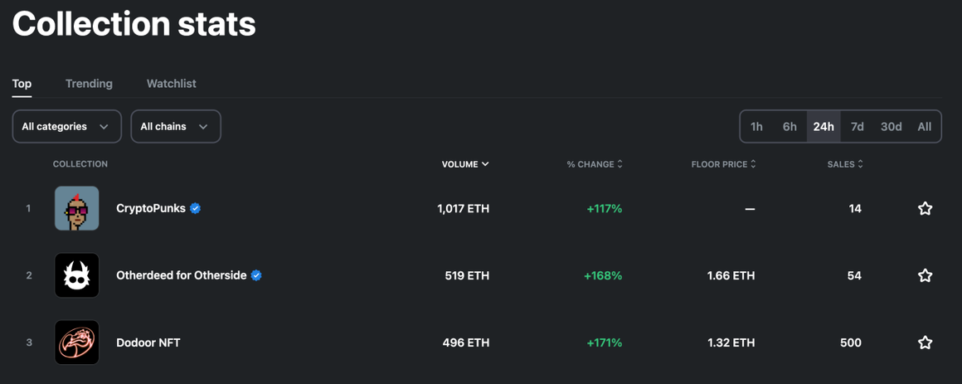The image size is (962, 384).
Task: Toggle watchlist star for Otherdeed for Otherside
Action: click(925, 275)
